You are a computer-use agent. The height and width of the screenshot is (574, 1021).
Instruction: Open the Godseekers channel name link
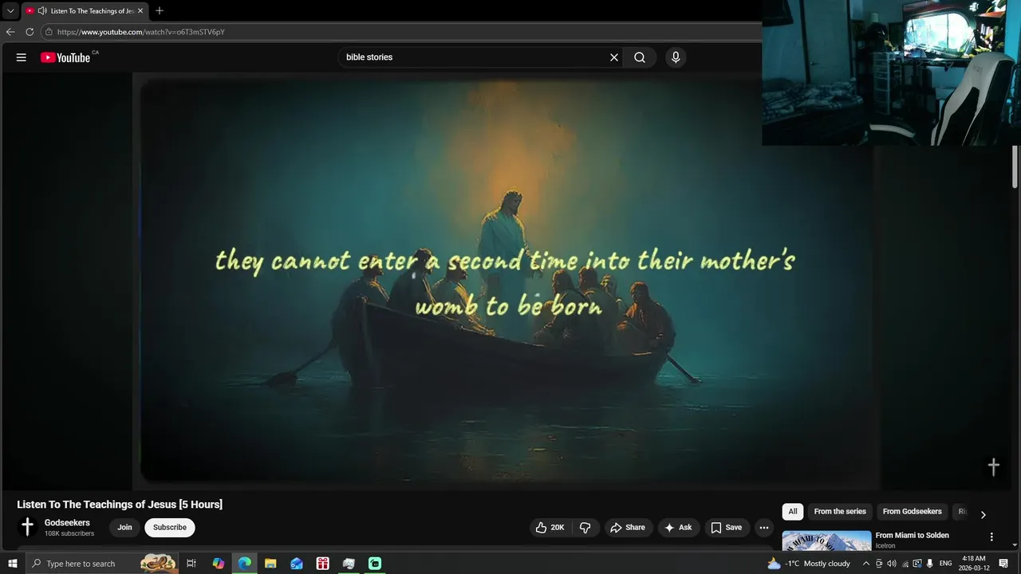[67, 523]
